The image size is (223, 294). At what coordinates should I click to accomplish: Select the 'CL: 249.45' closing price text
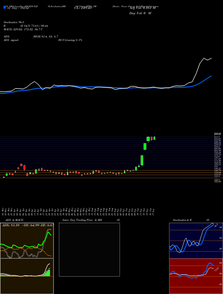(83, 8)
